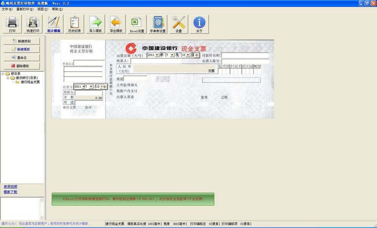Click the 人民币 (大写) amount field
Viewport: 377px width, 228px height.
[174, 69]
